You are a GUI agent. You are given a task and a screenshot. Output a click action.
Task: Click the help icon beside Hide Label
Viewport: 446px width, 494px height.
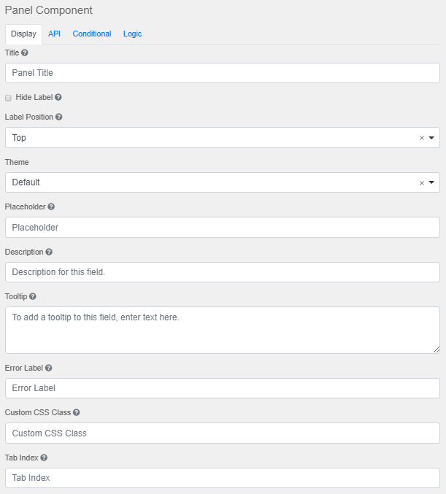pyautogui.click(x=58, y=97)
